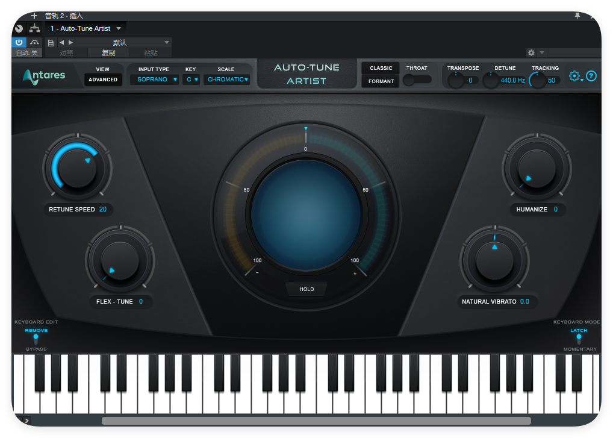Click the HUMANIZE value 0
Screen dimensions: 613x438
(x=556, y=209)
